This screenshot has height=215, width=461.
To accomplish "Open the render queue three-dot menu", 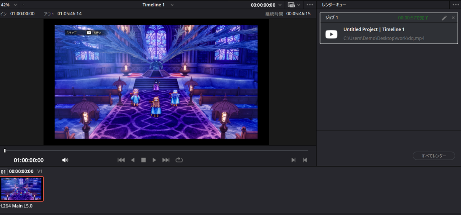I will tap(455, 4).
